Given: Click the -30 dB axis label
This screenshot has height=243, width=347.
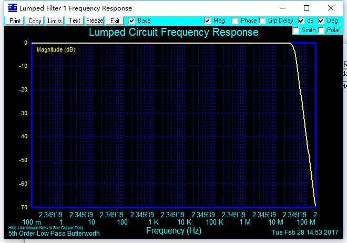Looking at the screenshot, I should tap(23, 113).
